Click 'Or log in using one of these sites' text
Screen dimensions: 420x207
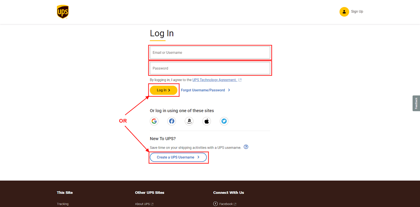182,111
